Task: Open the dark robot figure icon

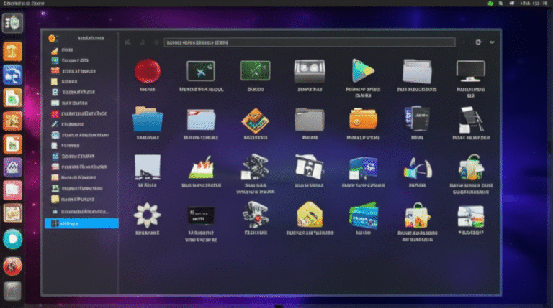Action: (256, 215)
